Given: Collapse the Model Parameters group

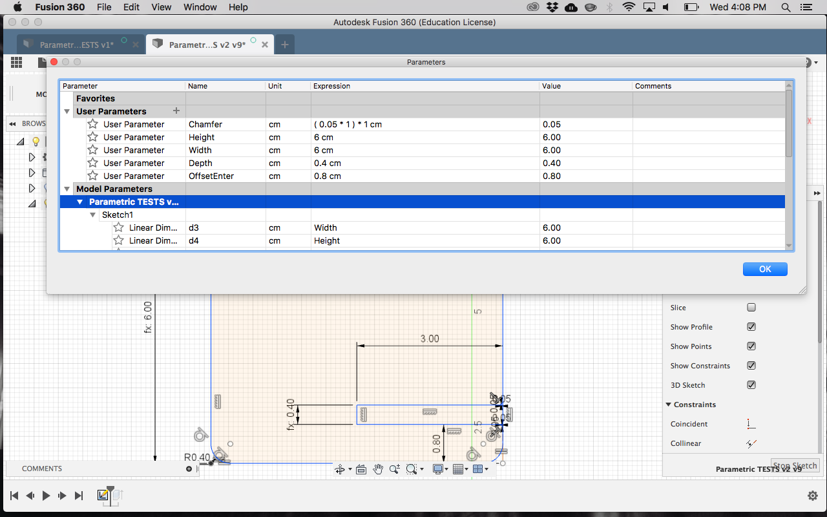Looking at the screenshot, I should (67, 189).
